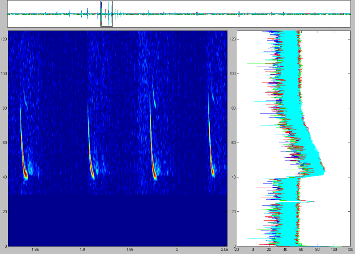Click the spectrogram y-axis label 100
Viewport: 355px width, 254px height.
(x=4, y=74)
